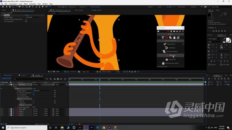The width and height of the screenshot is (232, 130).
Task: Hide the hand right layer
Action: tap(1, 109)
